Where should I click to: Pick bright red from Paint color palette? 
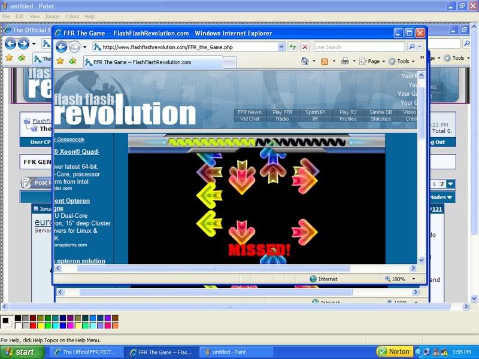pos(34,325)
